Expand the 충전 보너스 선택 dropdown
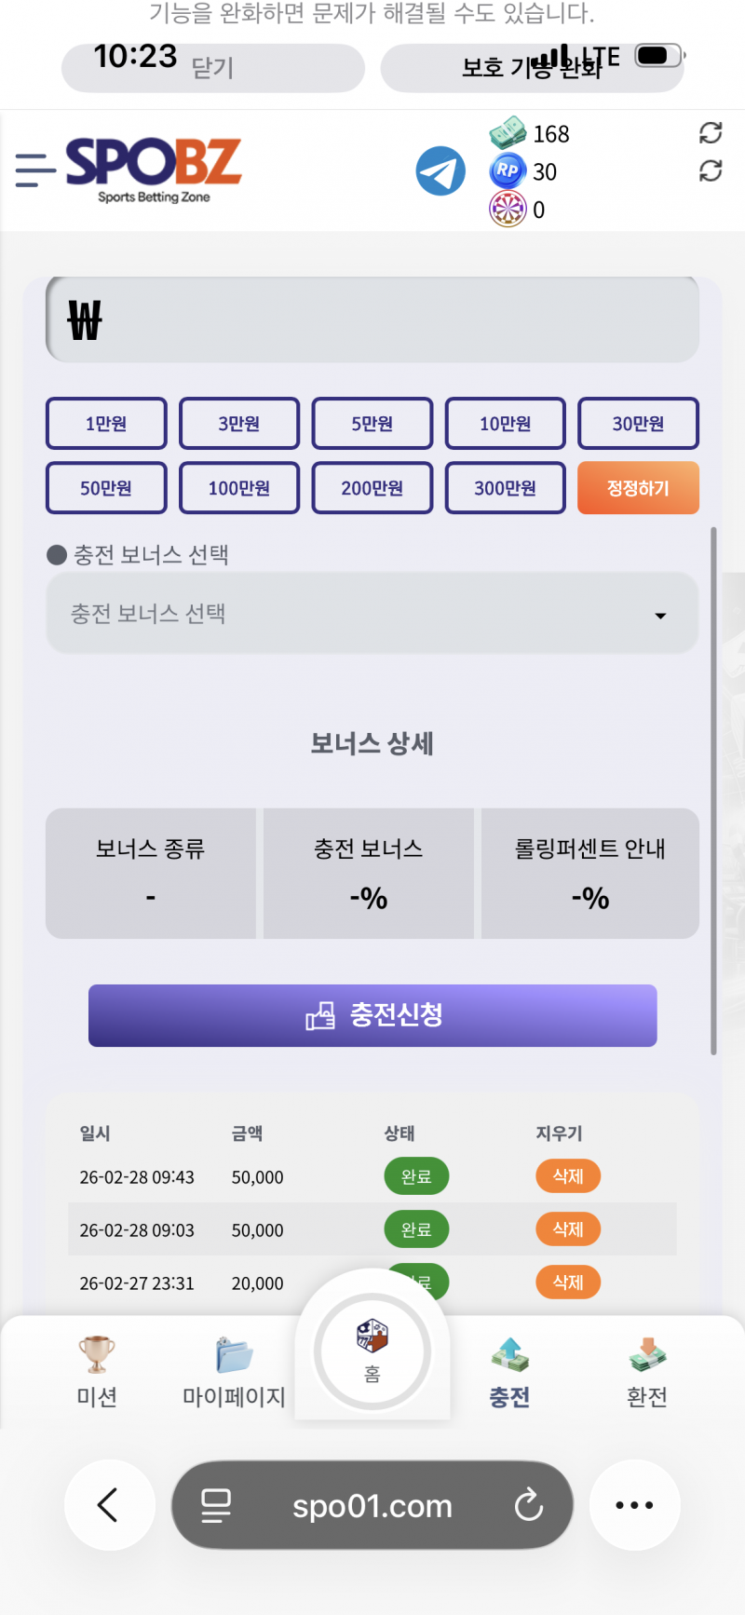Viewport: 745px width, 1615px height. click(x=372, y=615)
